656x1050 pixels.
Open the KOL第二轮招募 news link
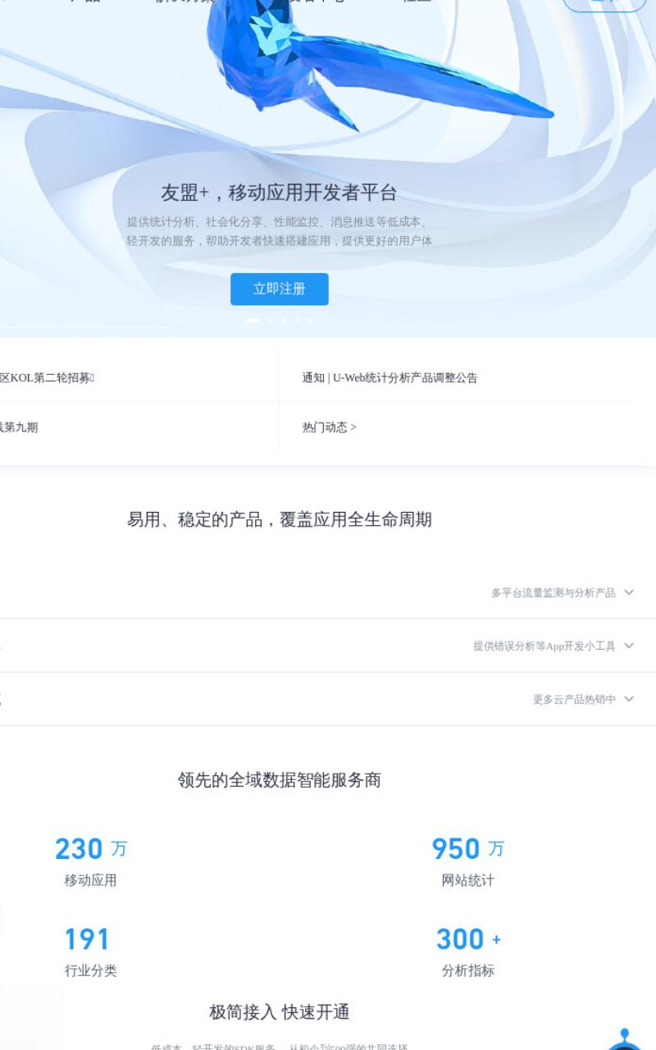click(x=47, y=378)
